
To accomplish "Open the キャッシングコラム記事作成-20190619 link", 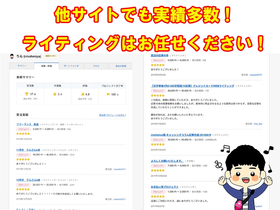I will (181, 135).
